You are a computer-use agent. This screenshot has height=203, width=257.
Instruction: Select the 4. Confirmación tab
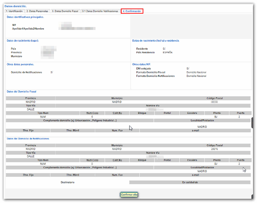click(132, 11)
